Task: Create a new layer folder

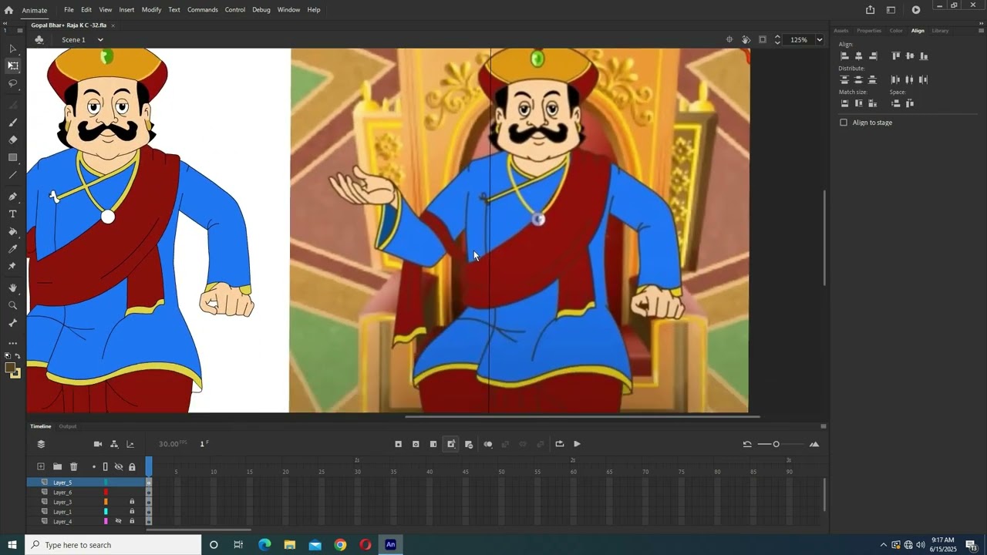Action: (57, 466)
